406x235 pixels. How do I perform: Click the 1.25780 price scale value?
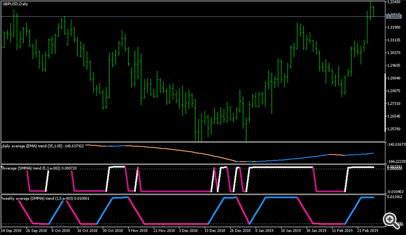(394, 129)
